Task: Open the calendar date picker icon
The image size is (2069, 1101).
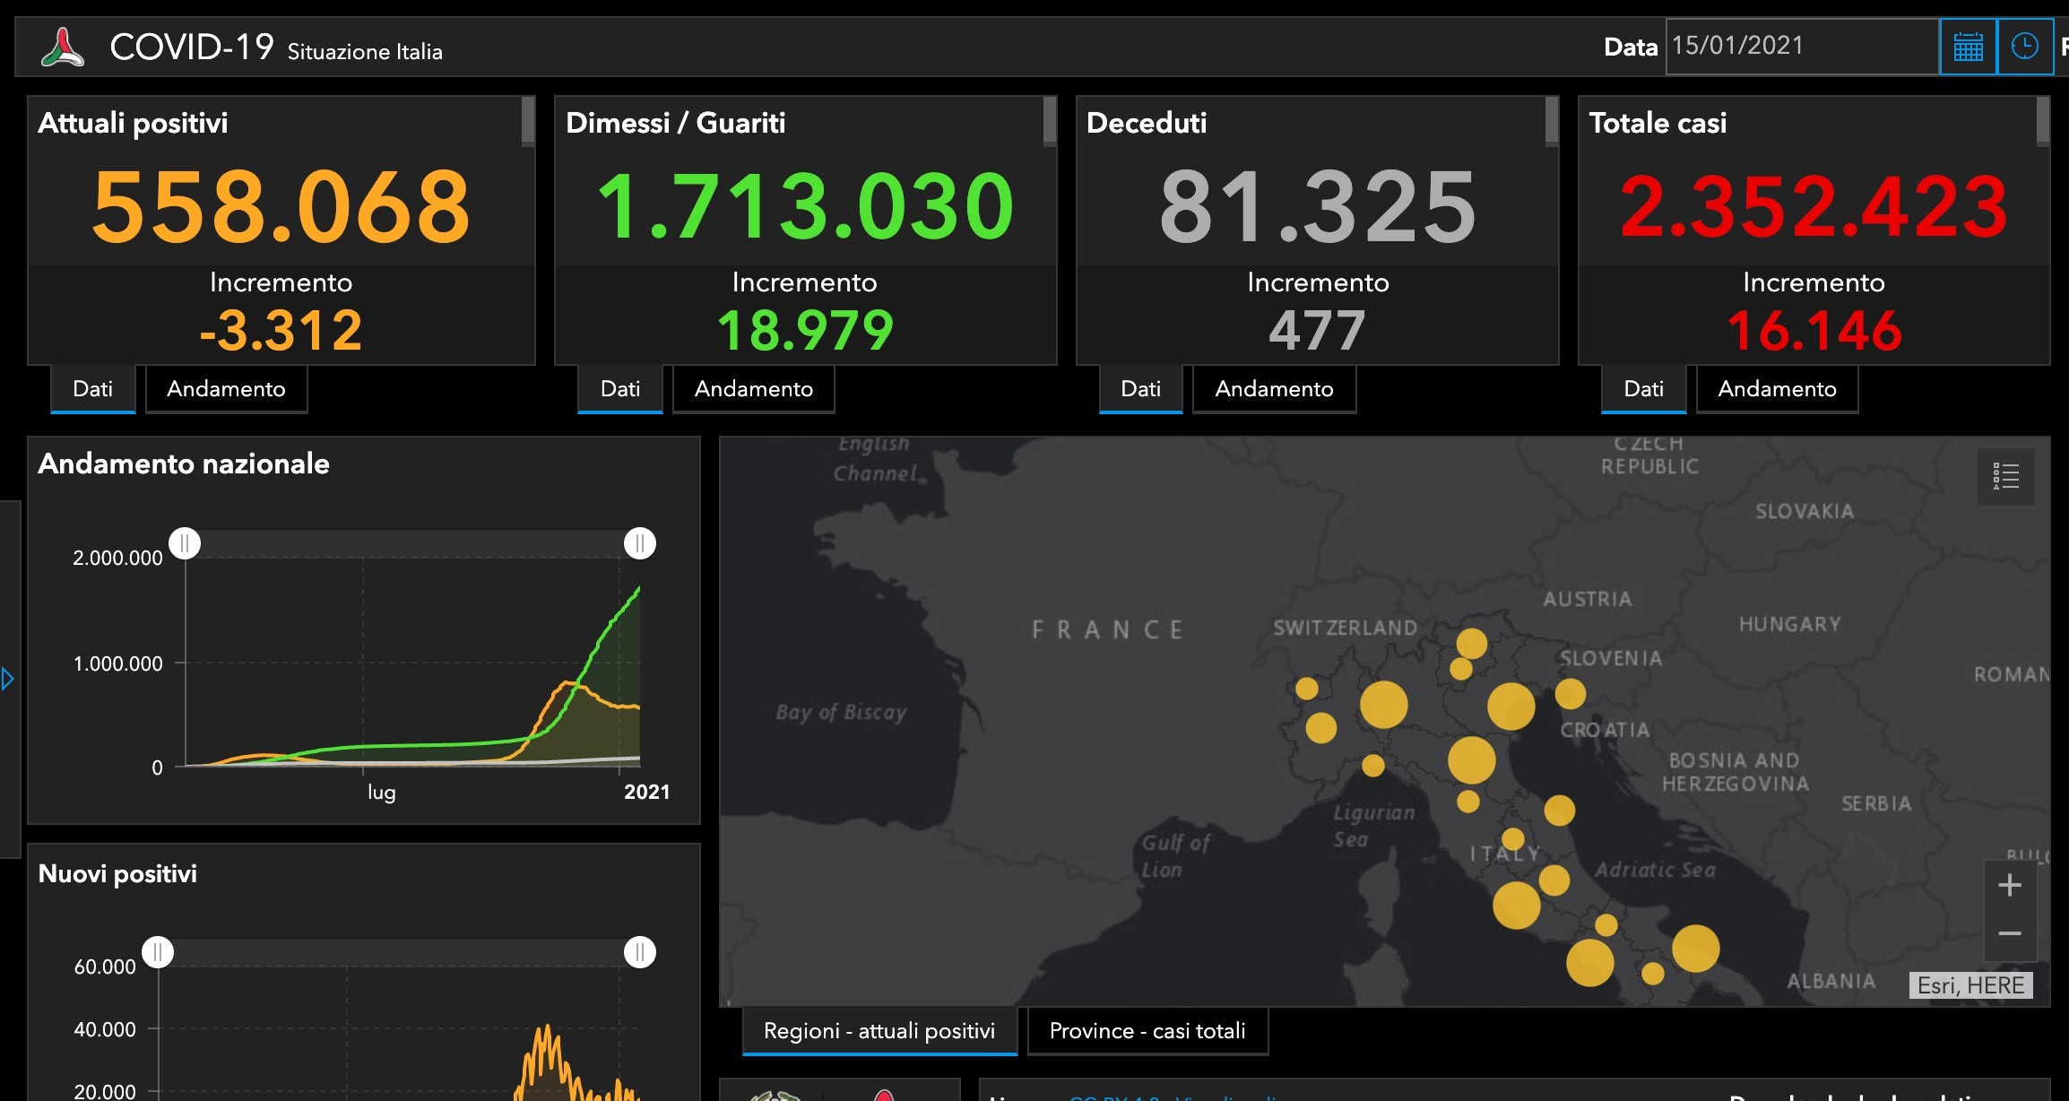Action: pyautogui.click(x=1968, y=47)
